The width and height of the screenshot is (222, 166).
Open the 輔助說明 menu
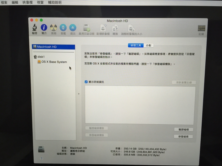pyautogui.click(x=55, y=2)
